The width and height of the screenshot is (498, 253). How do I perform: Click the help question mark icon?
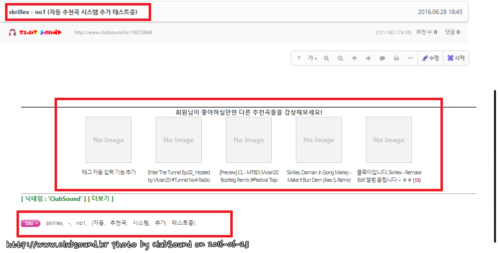click(298, 58)
